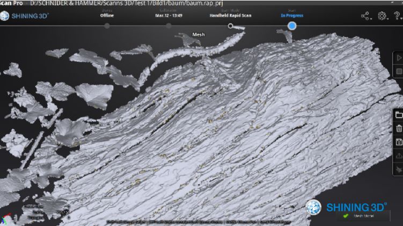Delete scan data with the trash icon
This screenshot has height=226, width=403.
(x=399, y=128)
